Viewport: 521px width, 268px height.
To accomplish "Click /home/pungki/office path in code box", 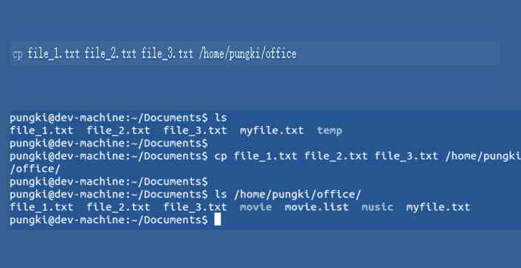I will click(x=247, y=54).
